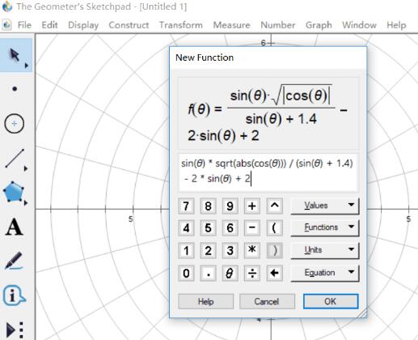Click the theta variable key
This screenshot has width=418, height=340.
[230, 273]
